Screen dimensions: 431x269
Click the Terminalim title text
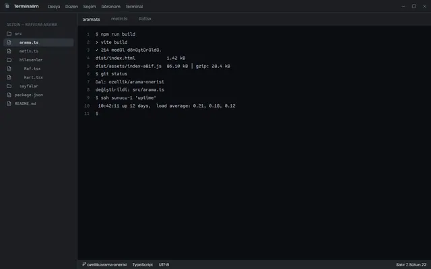point(26,6)
